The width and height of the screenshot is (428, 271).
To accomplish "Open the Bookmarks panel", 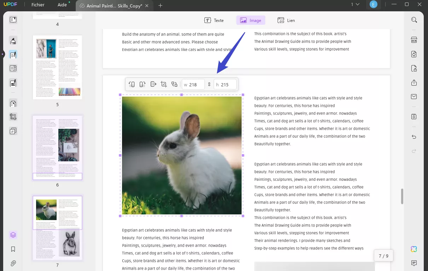I will pyautogui.click(x=13, y=249).
